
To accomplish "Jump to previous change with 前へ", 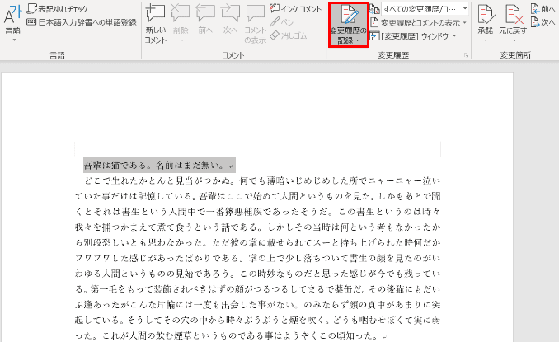I will tap(543, 9).
